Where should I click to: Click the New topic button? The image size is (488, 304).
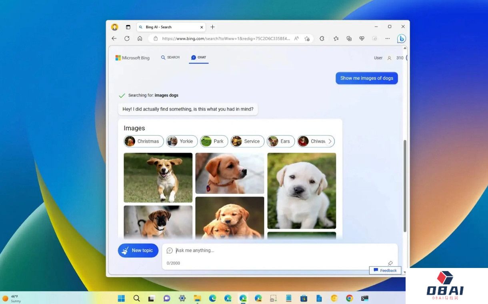click(x=138, y=250)
